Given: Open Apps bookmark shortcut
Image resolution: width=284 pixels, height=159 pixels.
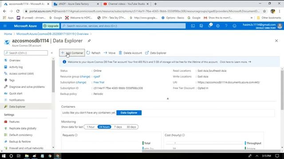Looking at the screenshot, I should pos(8,18).
